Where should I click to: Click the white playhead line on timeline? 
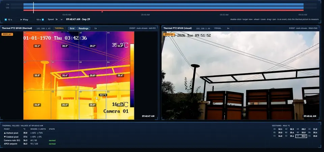tap(33, 8)
